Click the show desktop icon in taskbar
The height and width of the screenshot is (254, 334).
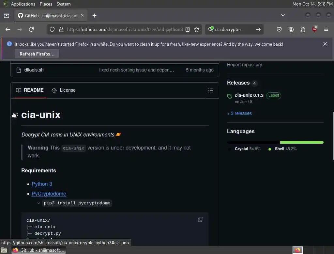[x=4, y=250]
